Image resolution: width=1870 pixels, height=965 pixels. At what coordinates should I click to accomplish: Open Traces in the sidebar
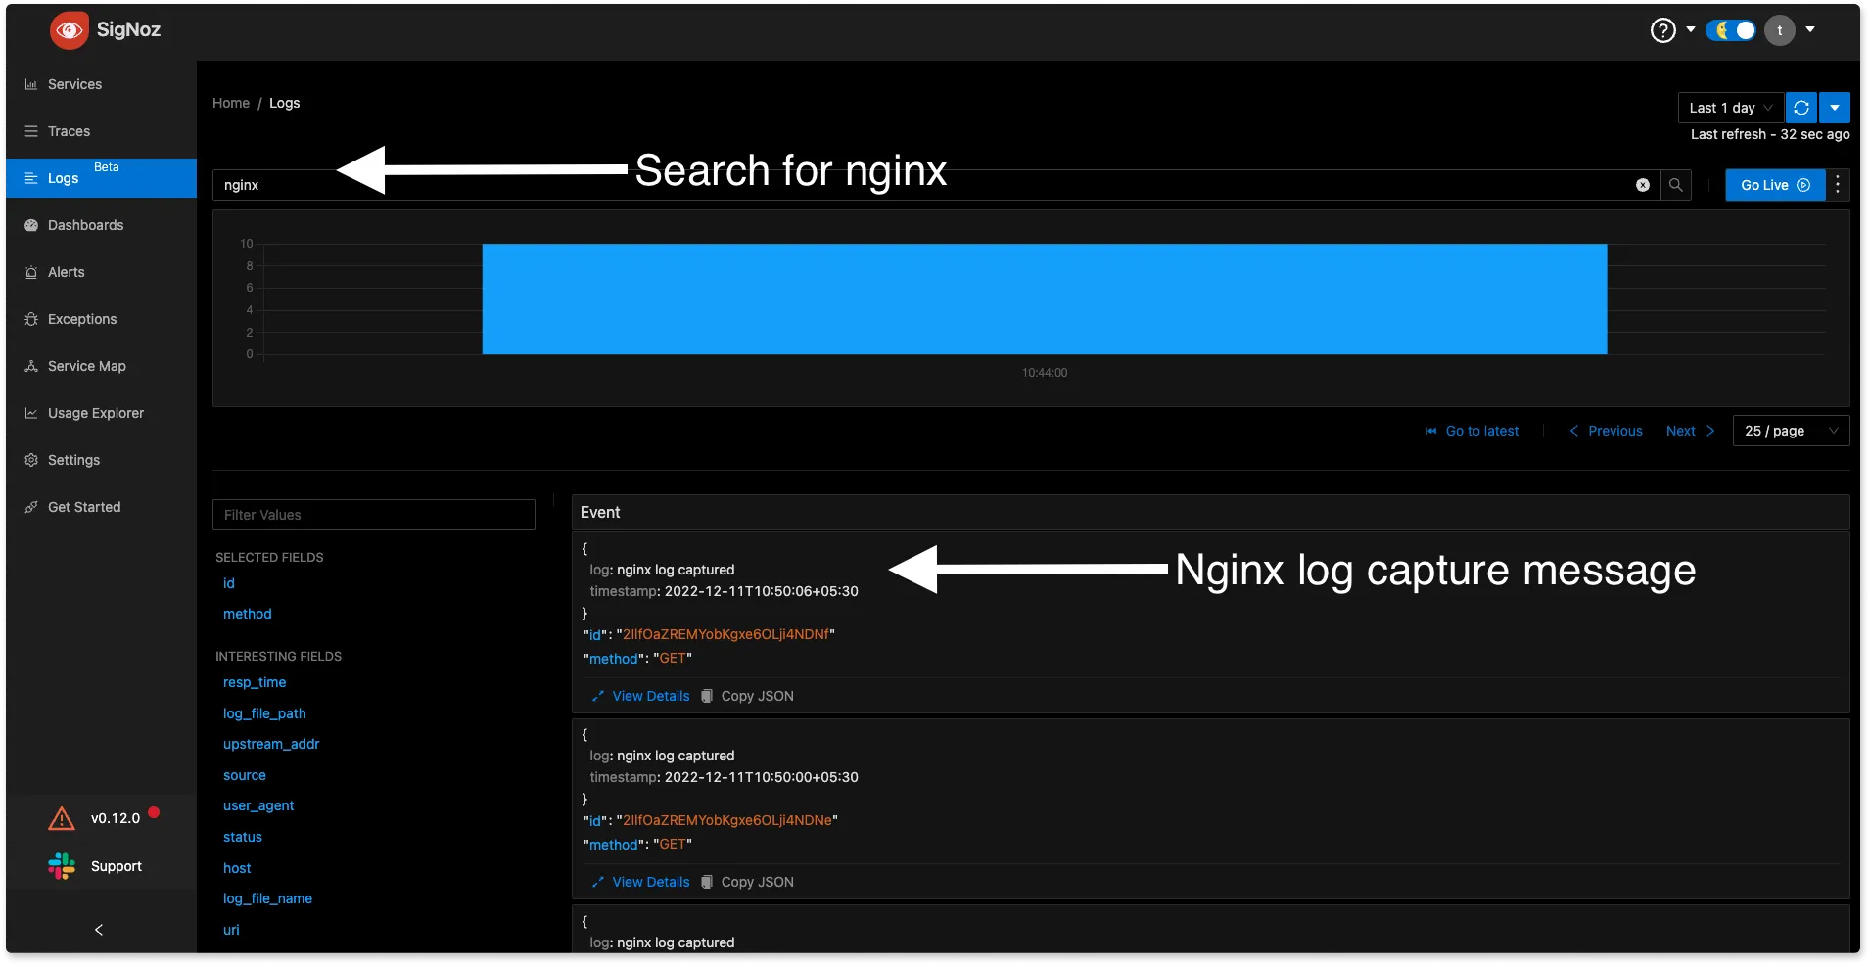[x=101, y=131]
